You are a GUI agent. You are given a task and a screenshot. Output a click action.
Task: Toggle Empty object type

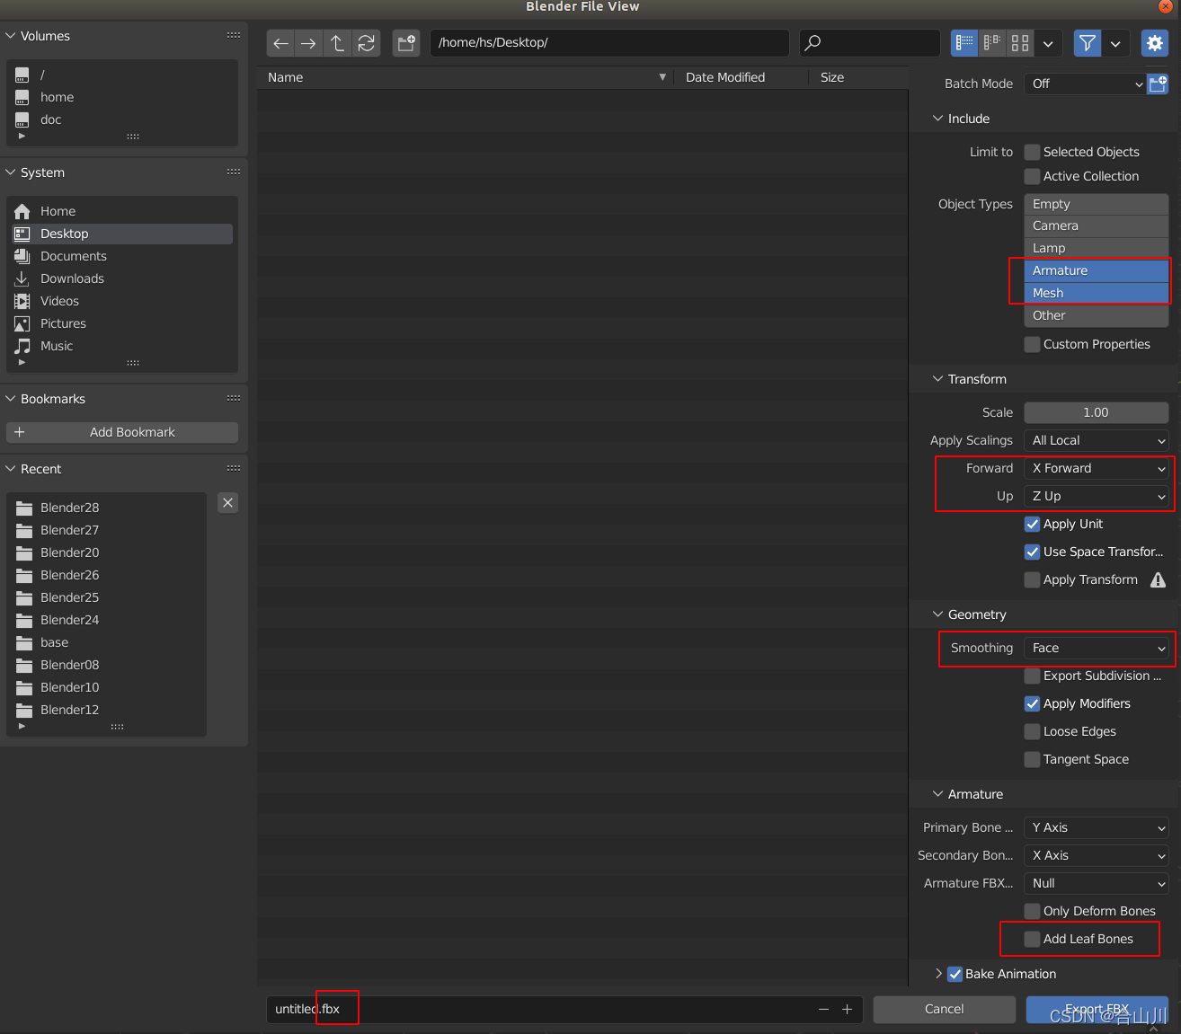[x=1097, y=205]
